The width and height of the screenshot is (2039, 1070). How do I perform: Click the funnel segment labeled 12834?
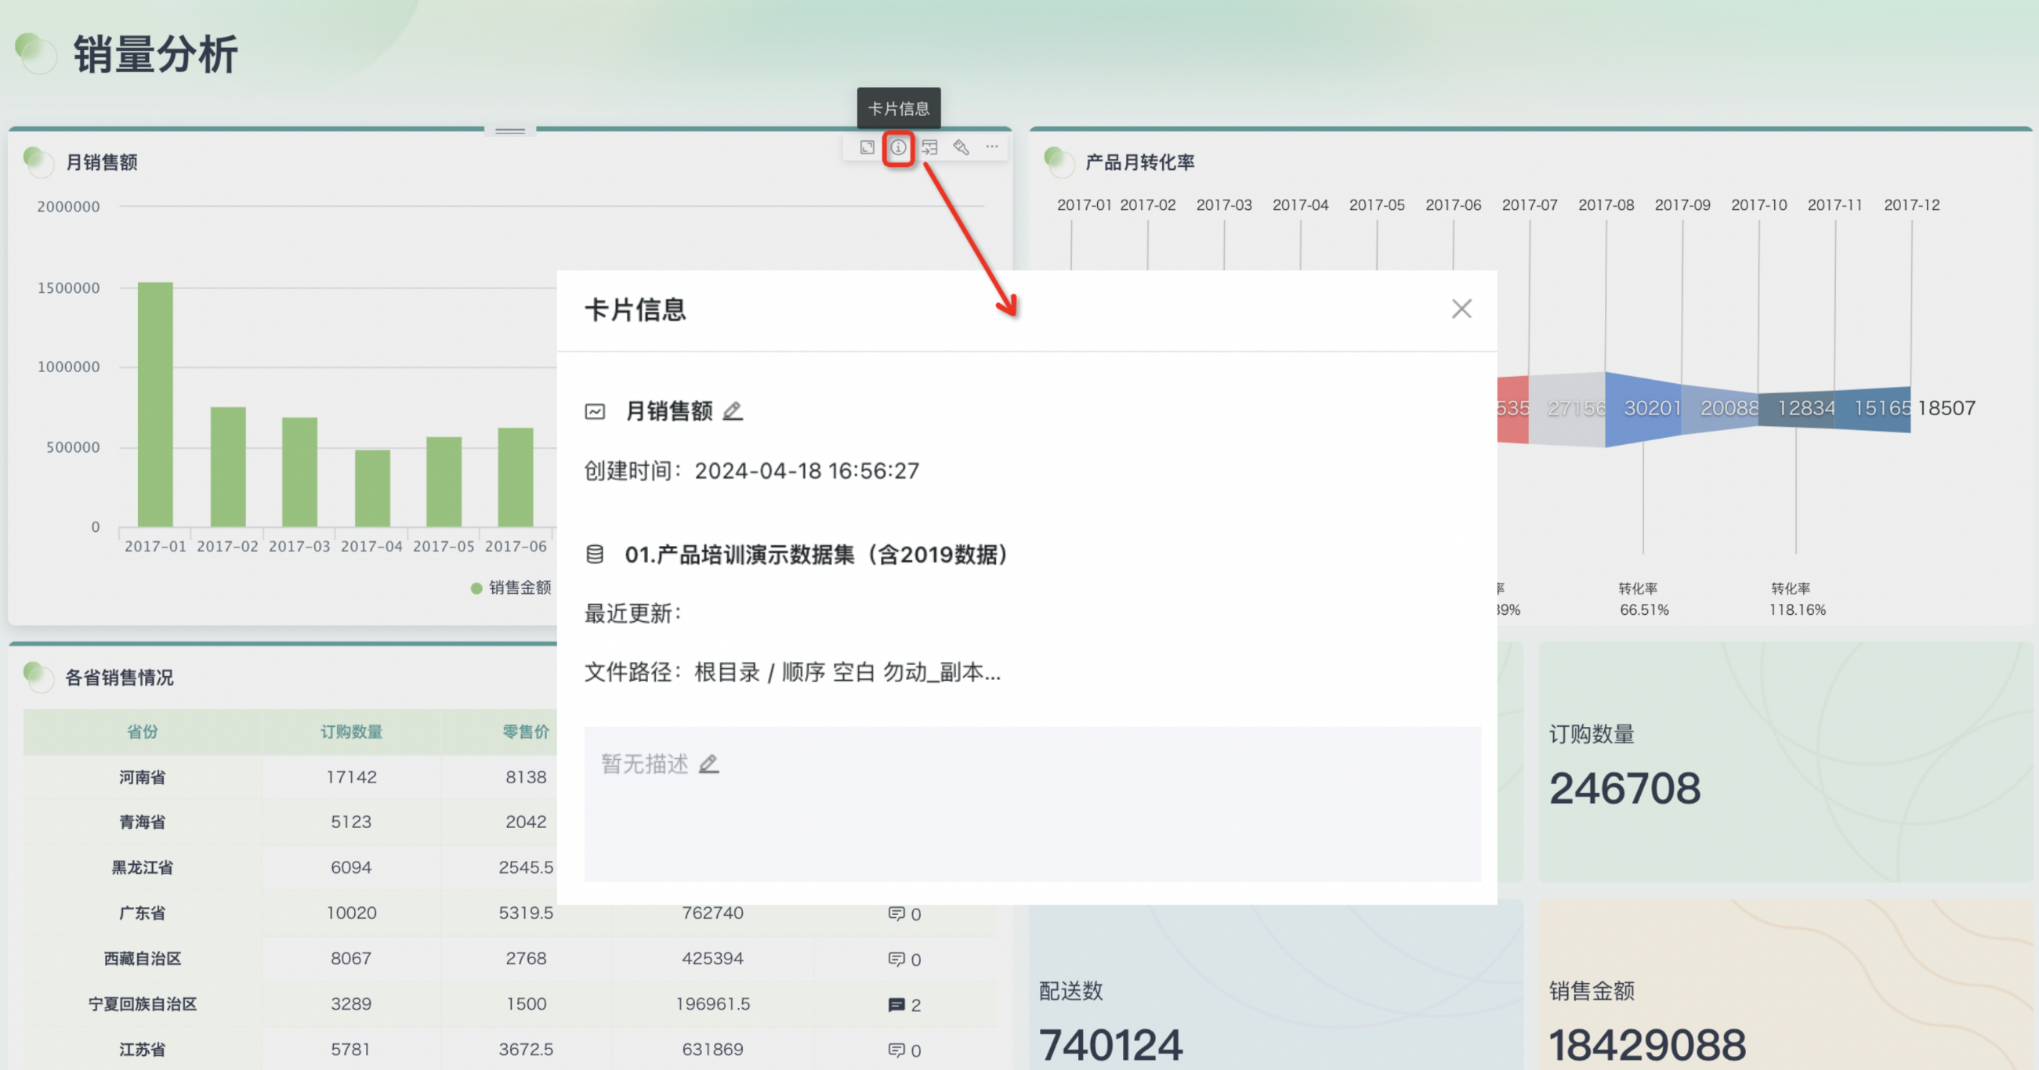tap(1797, 408)
